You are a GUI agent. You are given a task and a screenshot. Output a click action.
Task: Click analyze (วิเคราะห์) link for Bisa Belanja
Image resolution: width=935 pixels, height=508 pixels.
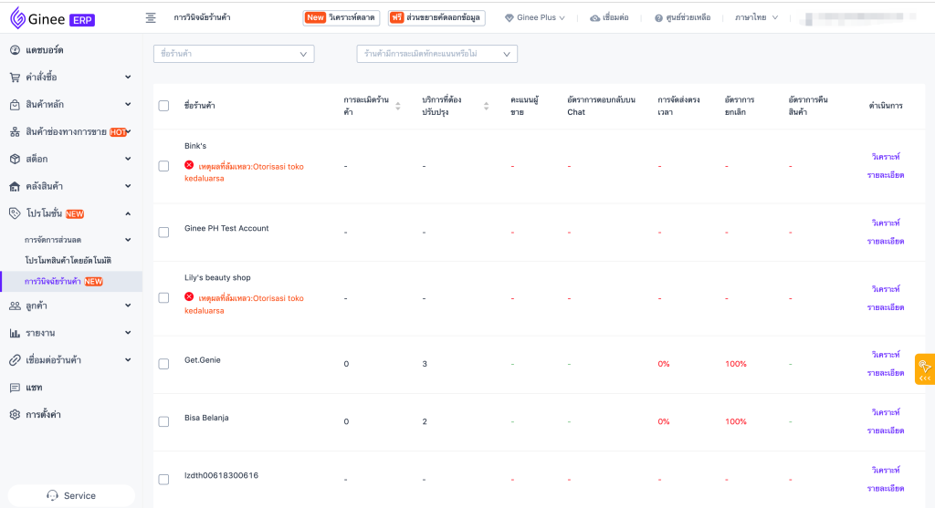click(x=886, y=412)
